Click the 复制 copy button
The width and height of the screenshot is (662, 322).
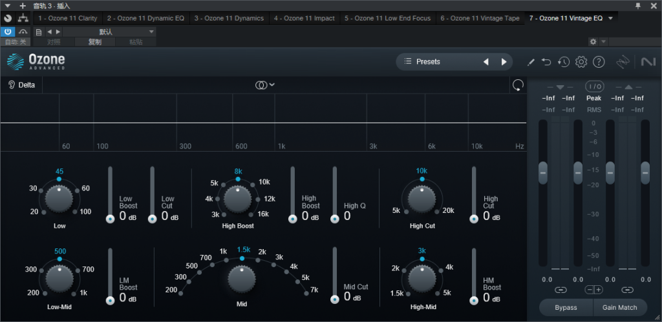[x=95, y=42]
